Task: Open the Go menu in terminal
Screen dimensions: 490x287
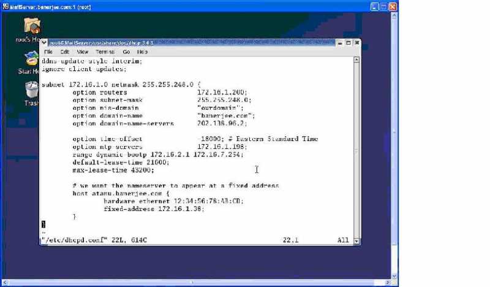Action: [126, 52]
